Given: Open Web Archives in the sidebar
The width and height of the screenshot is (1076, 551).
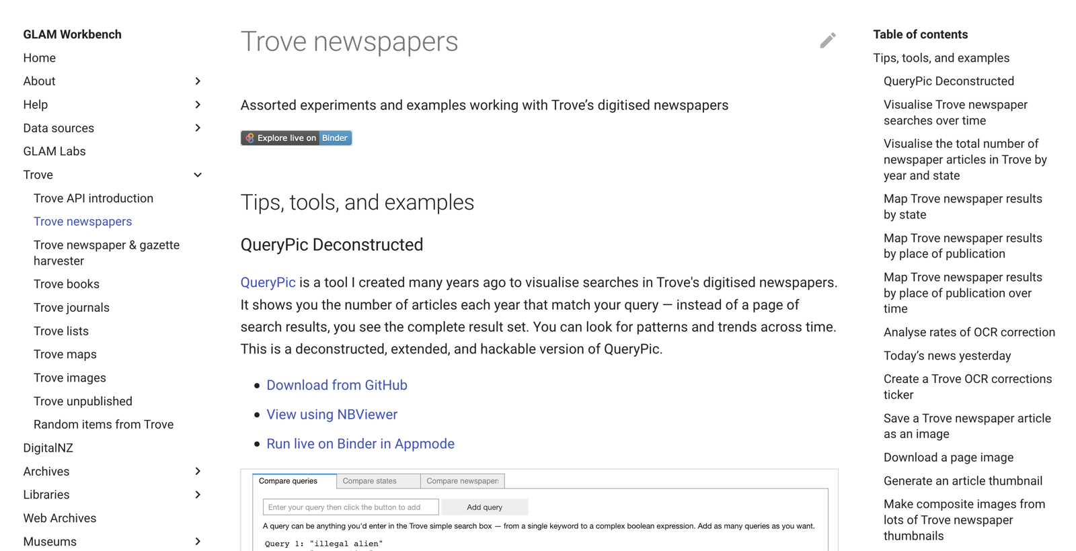Looking at the screenshot, I should (60, 518).
